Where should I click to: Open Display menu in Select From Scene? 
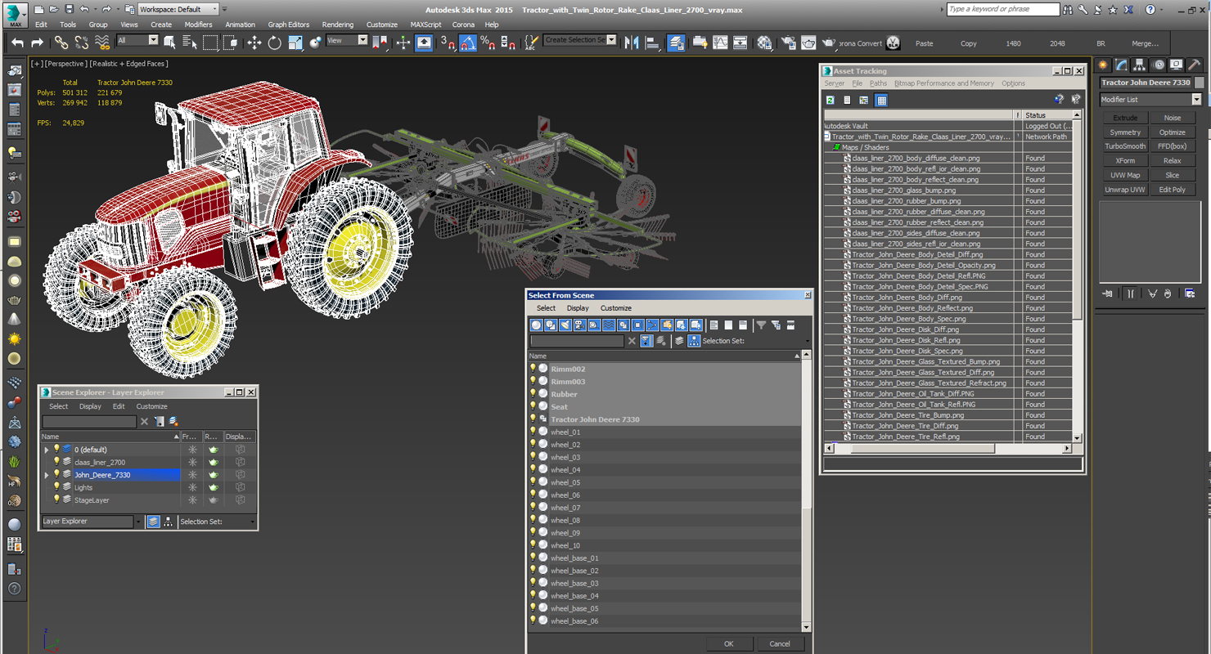click(x=578, y=308)
